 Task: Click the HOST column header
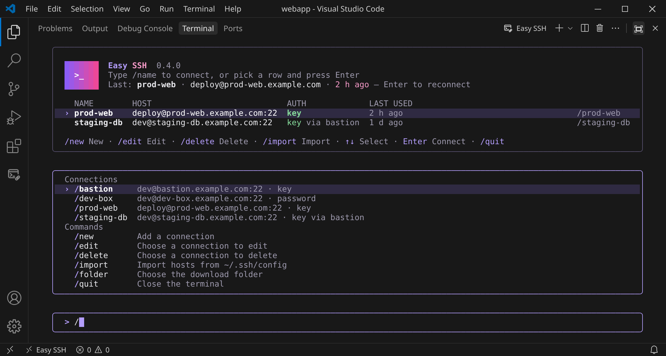[142, 104]
